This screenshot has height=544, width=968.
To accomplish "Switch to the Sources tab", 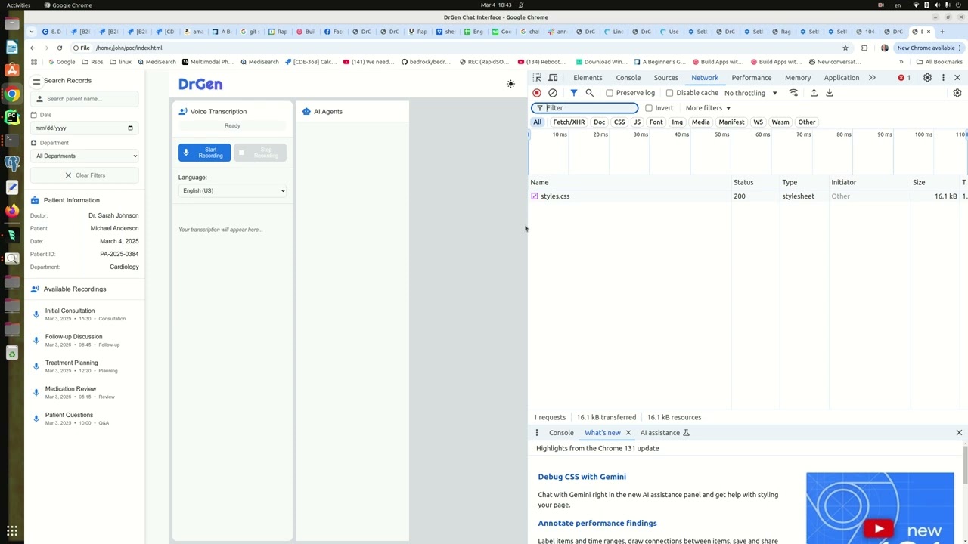I will tap(666, 78).
